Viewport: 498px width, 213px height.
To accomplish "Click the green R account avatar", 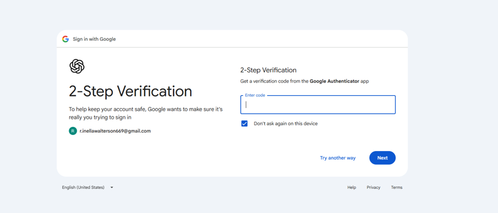I will click(73, 131).
